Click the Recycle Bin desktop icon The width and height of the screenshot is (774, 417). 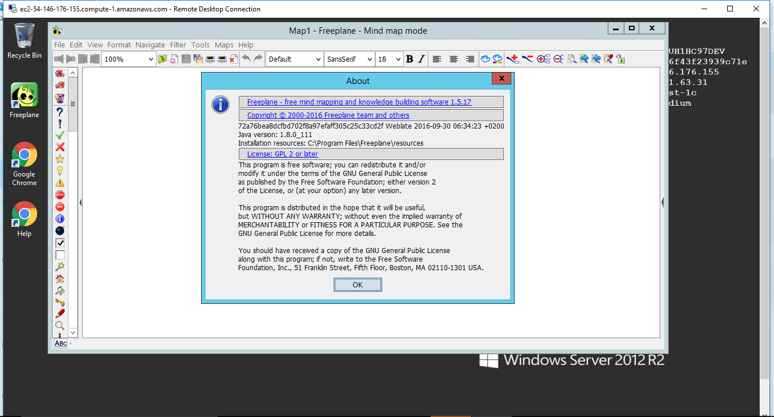[x=24, y=41]
